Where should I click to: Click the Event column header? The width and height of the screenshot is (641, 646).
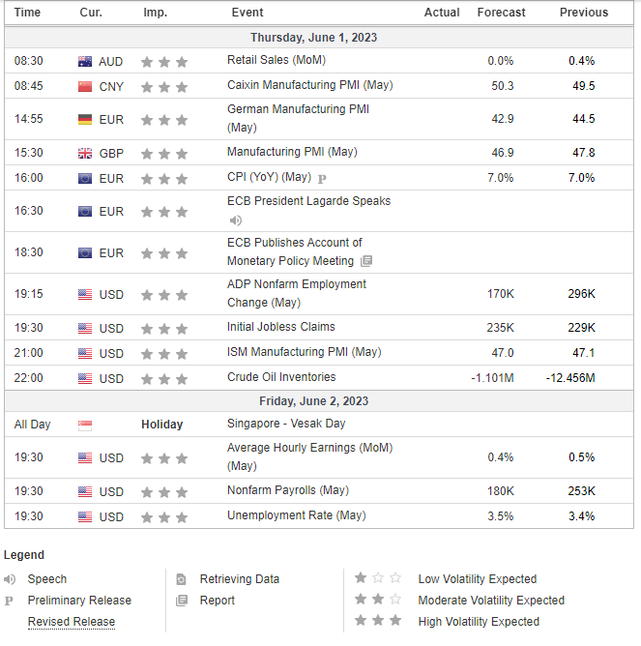click(248, 13)
